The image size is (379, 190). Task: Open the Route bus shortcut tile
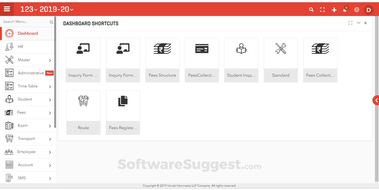[83, 113]
